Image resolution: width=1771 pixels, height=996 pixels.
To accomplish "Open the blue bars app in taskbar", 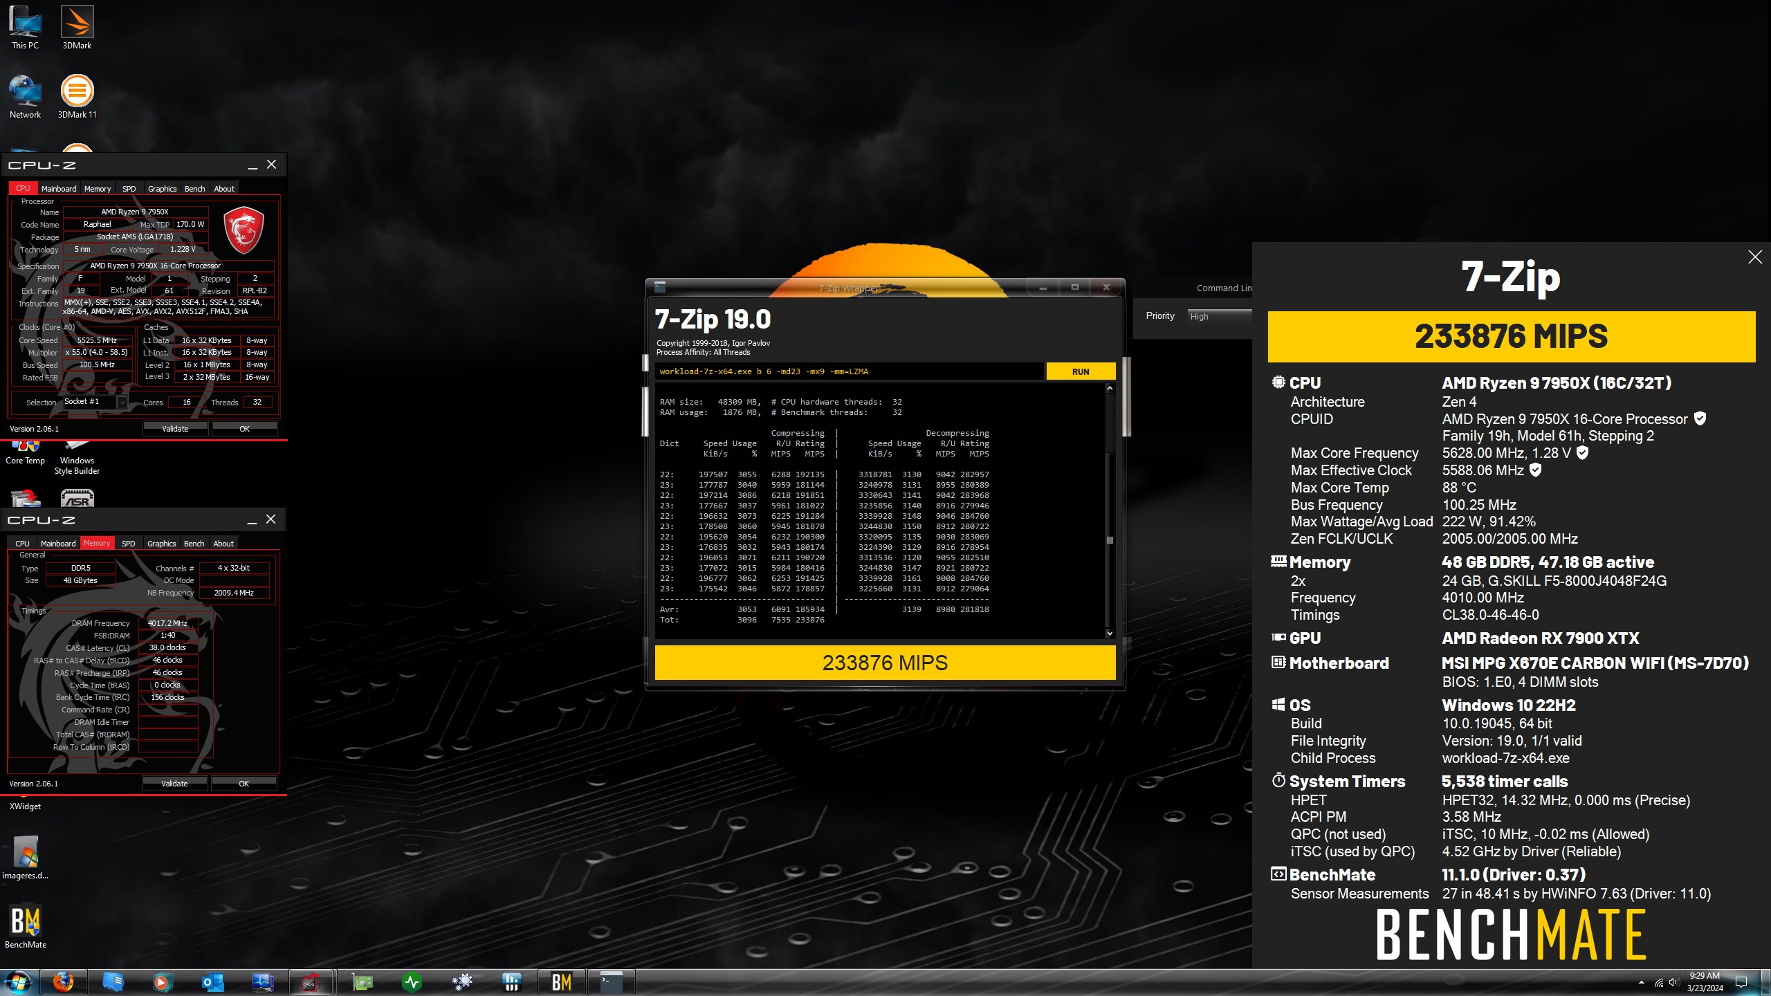I will 512,982.
